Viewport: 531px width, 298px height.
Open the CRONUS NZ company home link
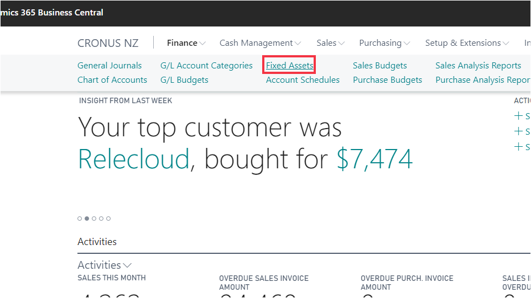click(108, 43)
